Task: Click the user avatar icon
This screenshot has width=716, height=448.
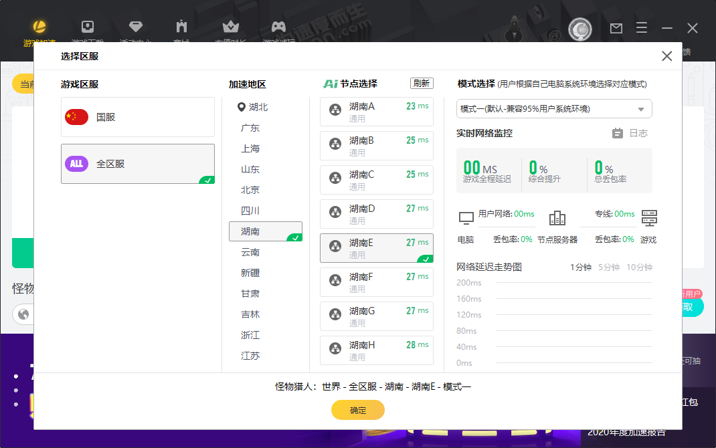Action: pos(580,29)
